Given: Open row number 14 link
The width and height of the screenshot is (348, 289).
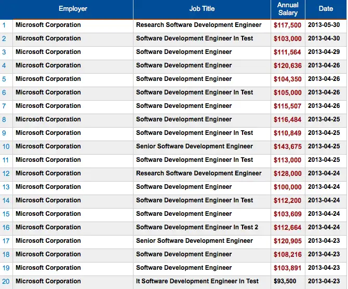Looking at the screenshot, I should 6,201.
